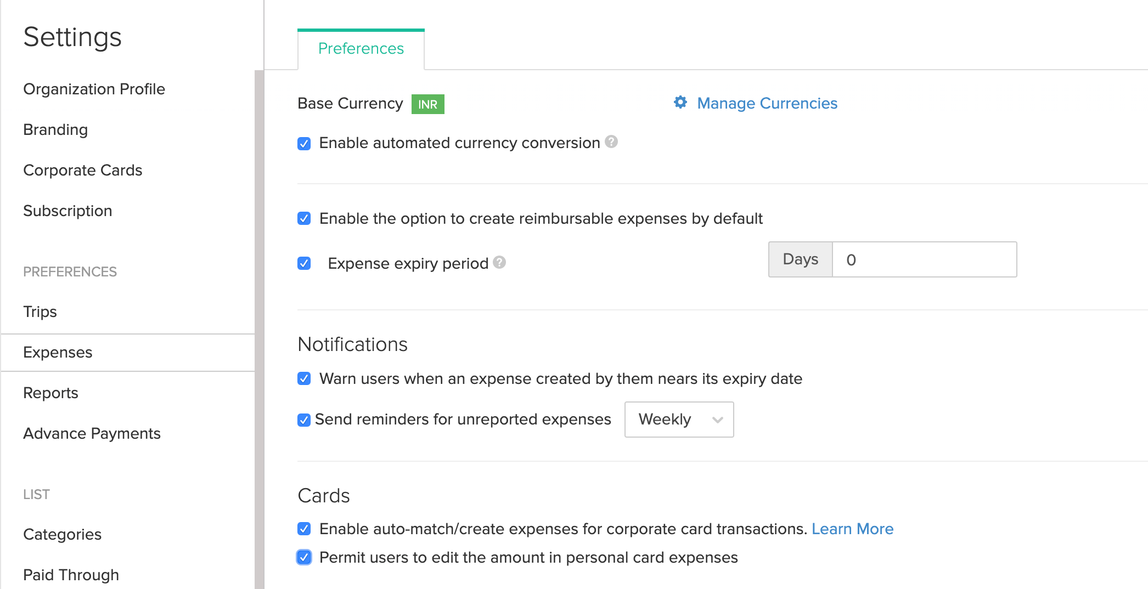Open Organization Profile settings
Image resolution: width=1148 pixels, height=589 pixels.
point(94,89)
